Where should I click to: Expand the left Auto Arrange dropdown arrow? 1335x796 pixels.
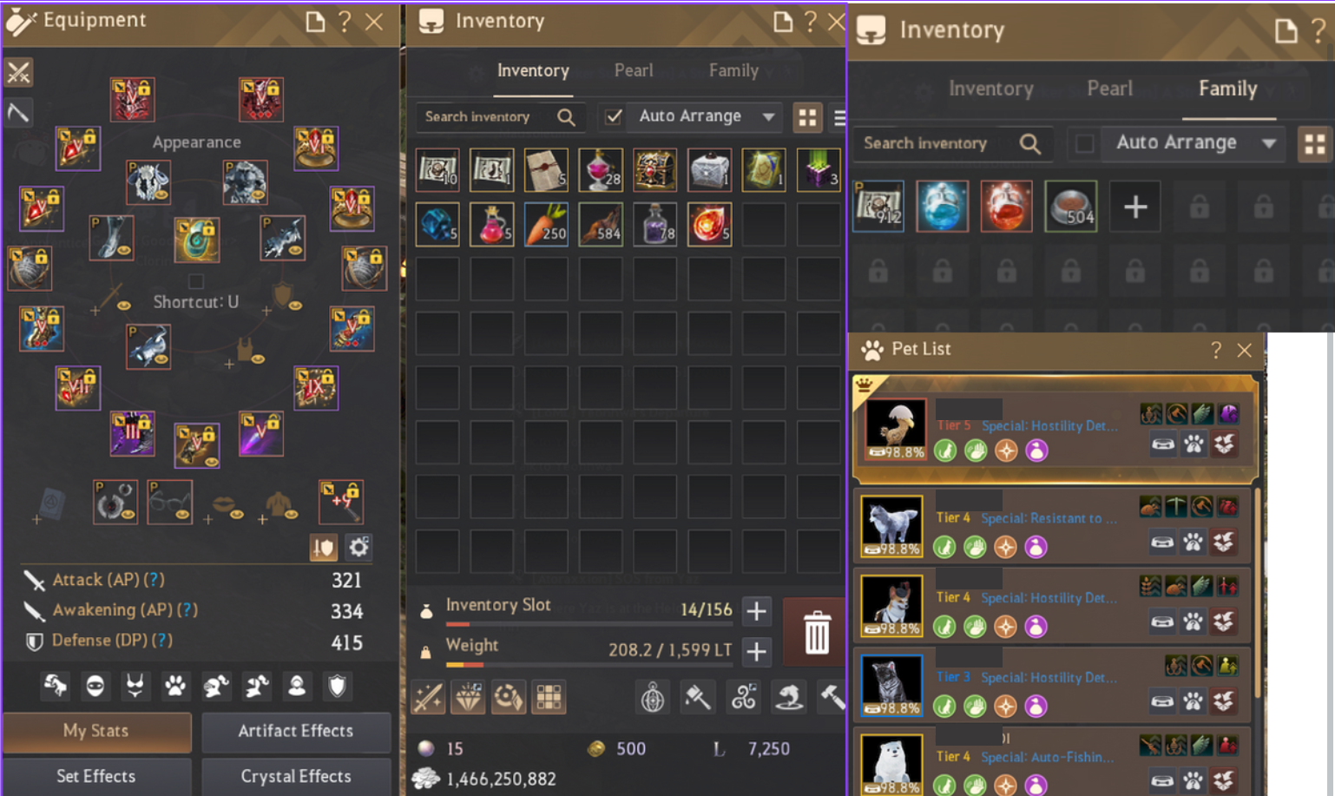tap(768, 116)
